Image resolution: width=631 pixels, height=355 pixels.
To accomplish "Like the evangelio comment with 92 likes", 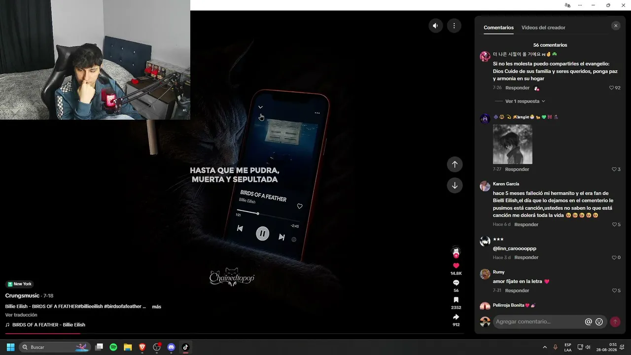I will (x=612, y=88).
